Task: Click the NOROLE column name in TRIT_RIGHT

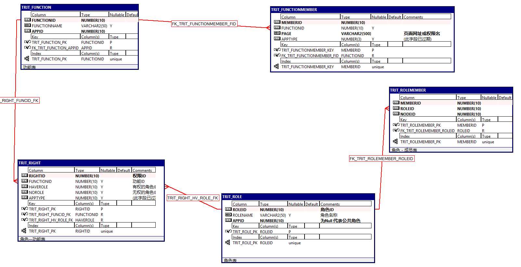Action: pyautogui.click(x=36, y=192)
